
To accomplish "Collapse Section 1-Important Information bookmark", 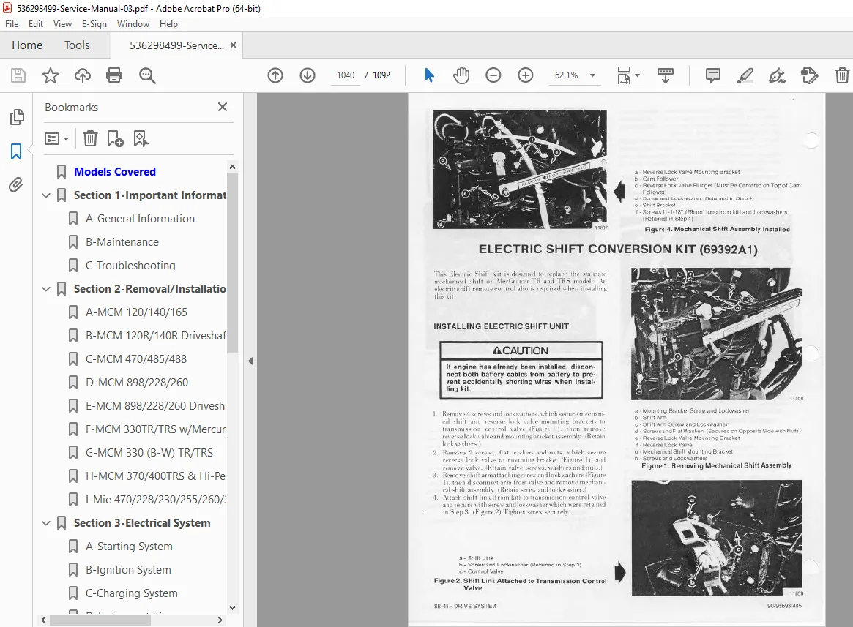I will pyautogui.click(x=46, y=195).
